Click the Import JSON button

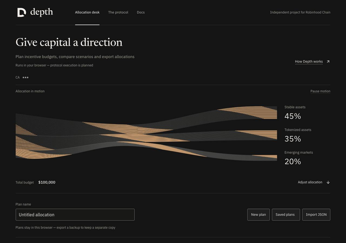coord(316,215)
